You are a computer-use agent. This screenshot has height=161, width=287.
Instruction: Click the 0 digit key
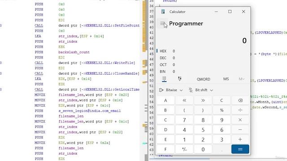pyautogui.click(x=203, y=149)
